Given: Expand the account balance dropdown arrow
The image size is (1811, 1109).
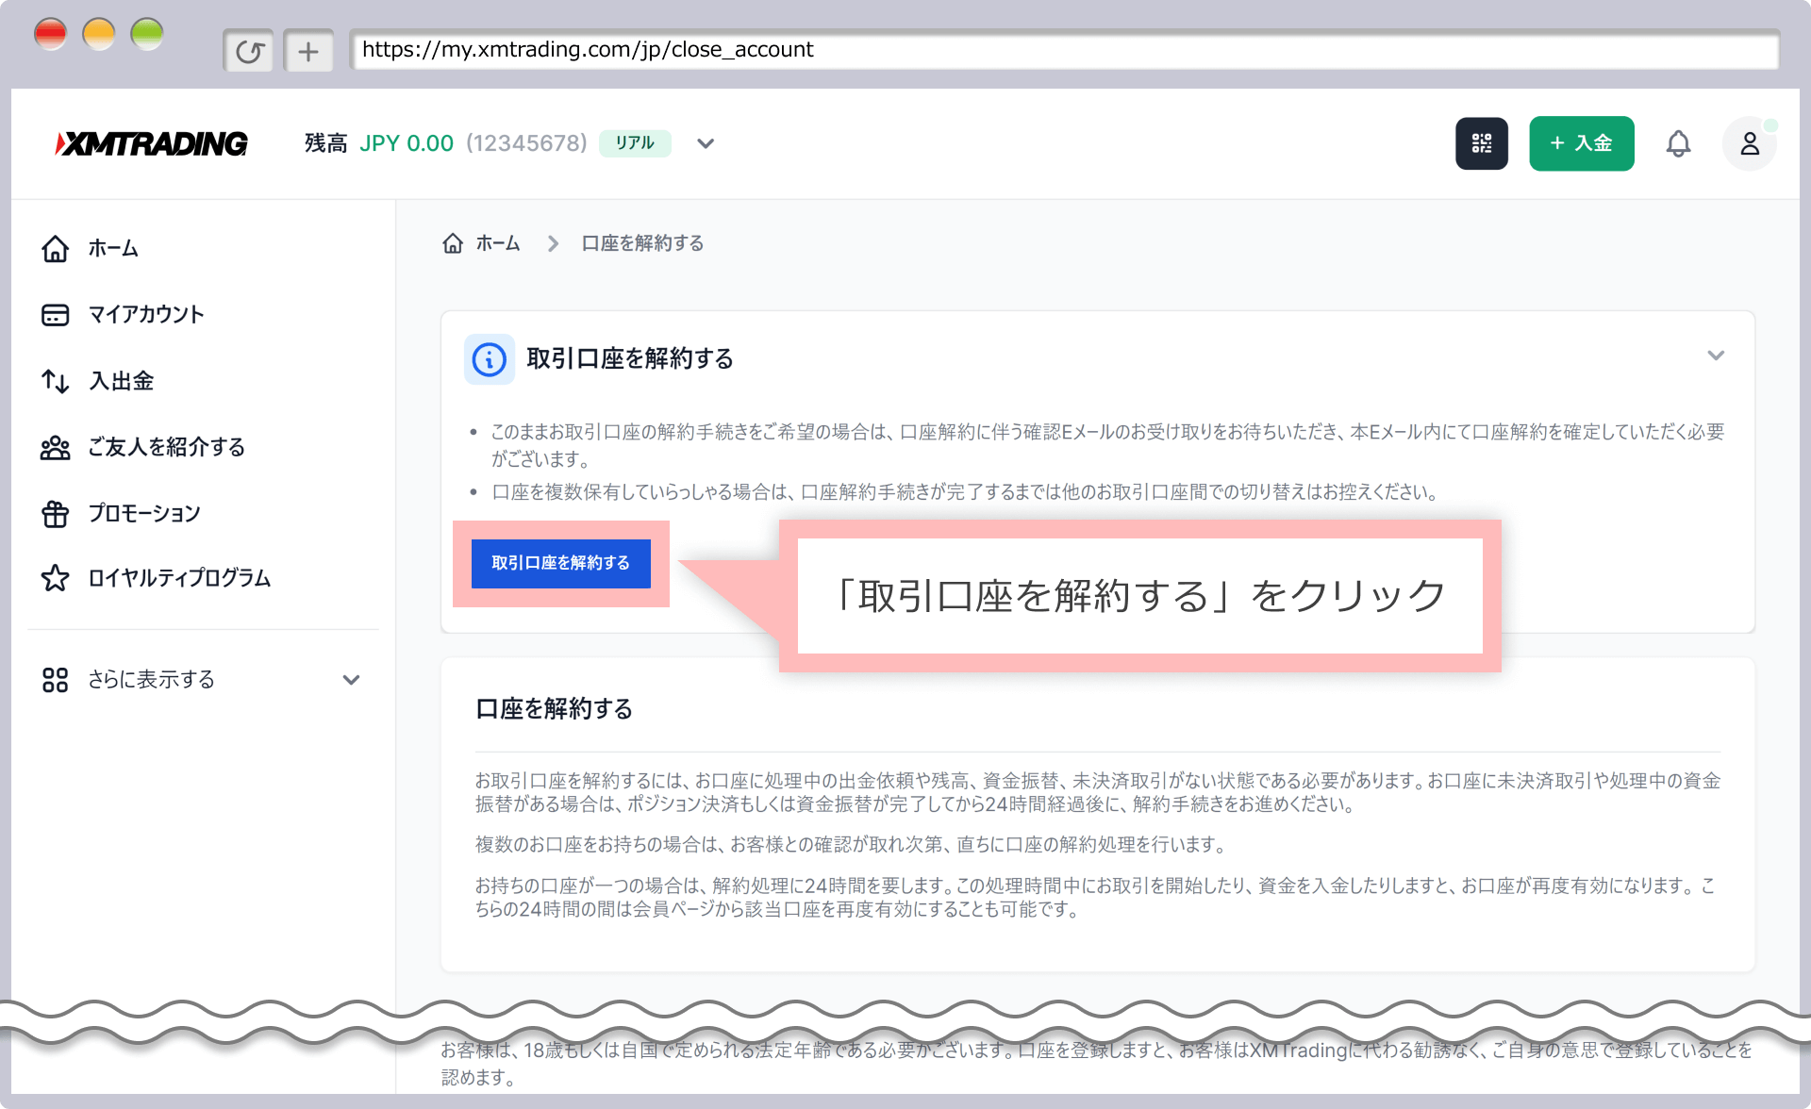Looking at the screenshot, I should click(706, 143).
